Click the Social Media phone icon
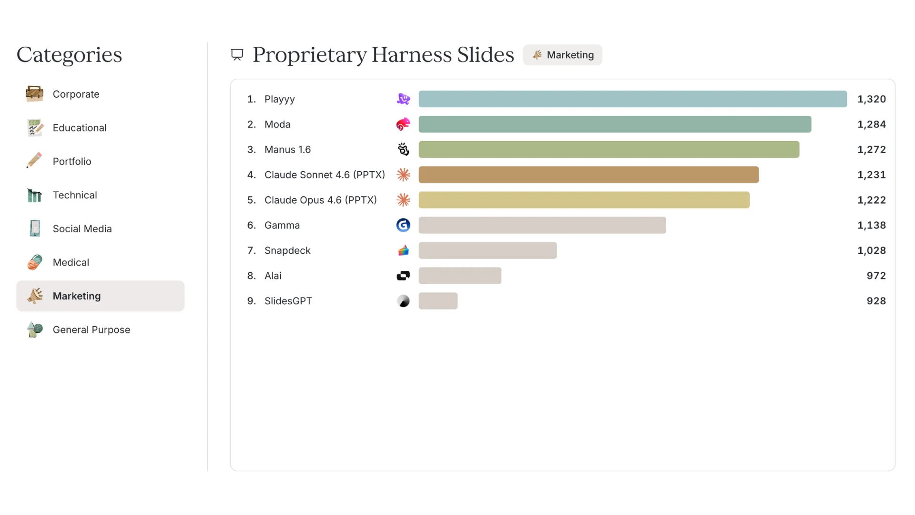Screen dimensions: 915x515 click(x=35, y=228)
